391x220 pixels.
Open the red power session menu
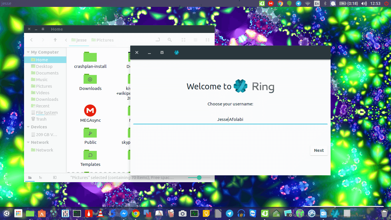[x=386, y=3]
